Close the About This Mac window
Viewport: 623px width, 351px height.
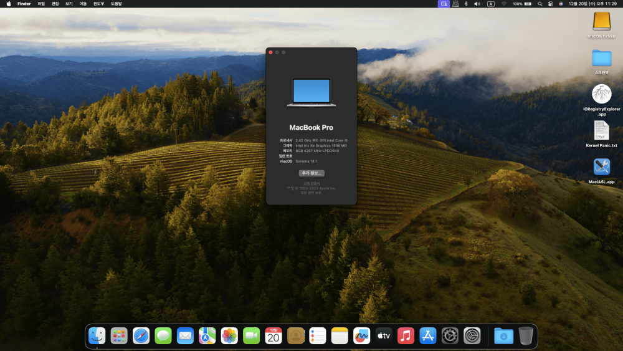(270, 52)
